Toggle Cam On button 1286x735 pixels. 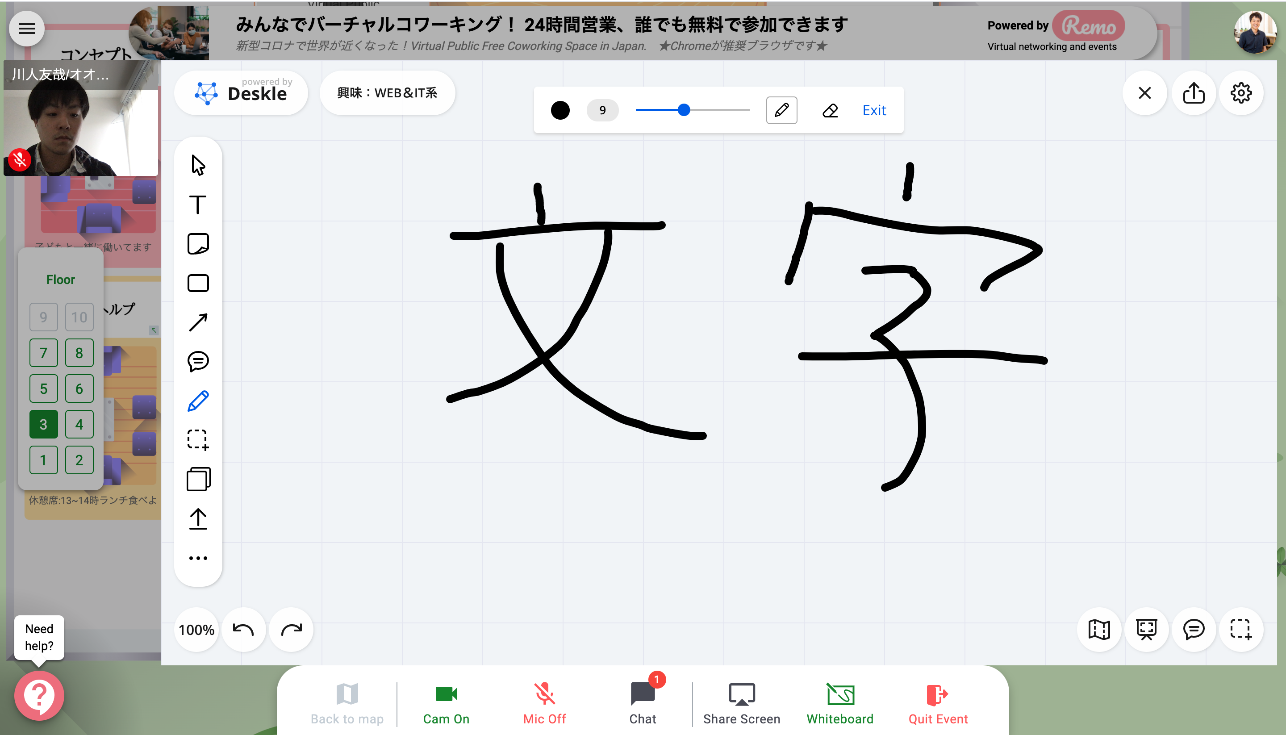(446, 704)
